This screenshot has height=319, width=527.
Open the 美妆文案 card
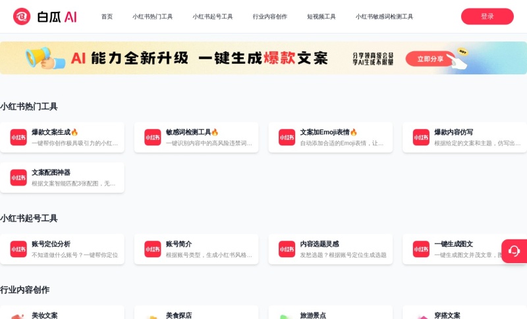point(62,312)
